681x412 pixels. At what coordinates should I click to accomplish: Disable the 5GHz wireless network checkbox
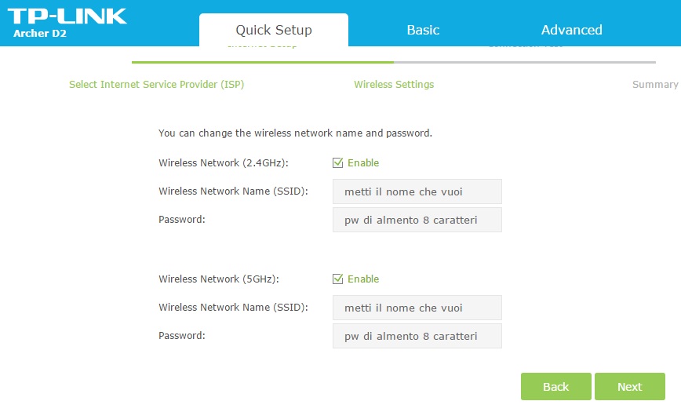(338, 279)
